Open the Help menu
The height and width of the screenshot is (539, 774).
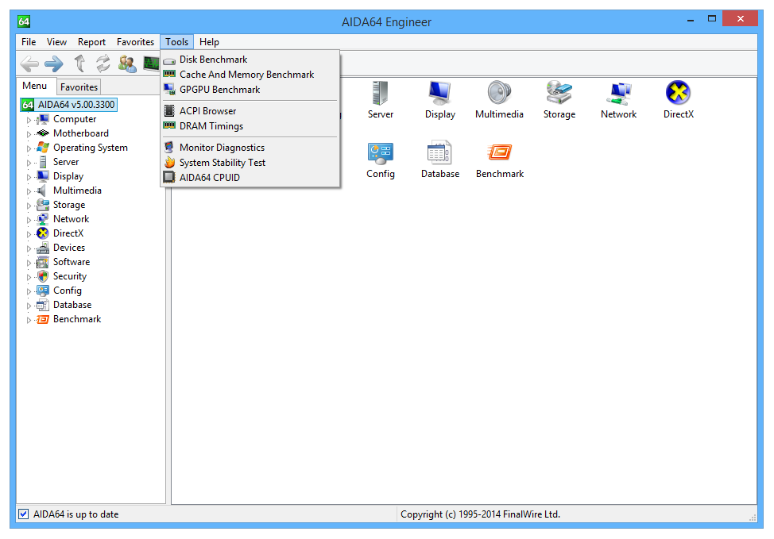tap(209, 42)
